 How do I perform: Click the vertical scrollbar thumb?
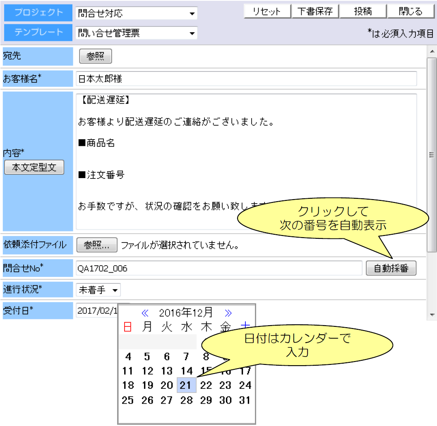click(432, 155)
